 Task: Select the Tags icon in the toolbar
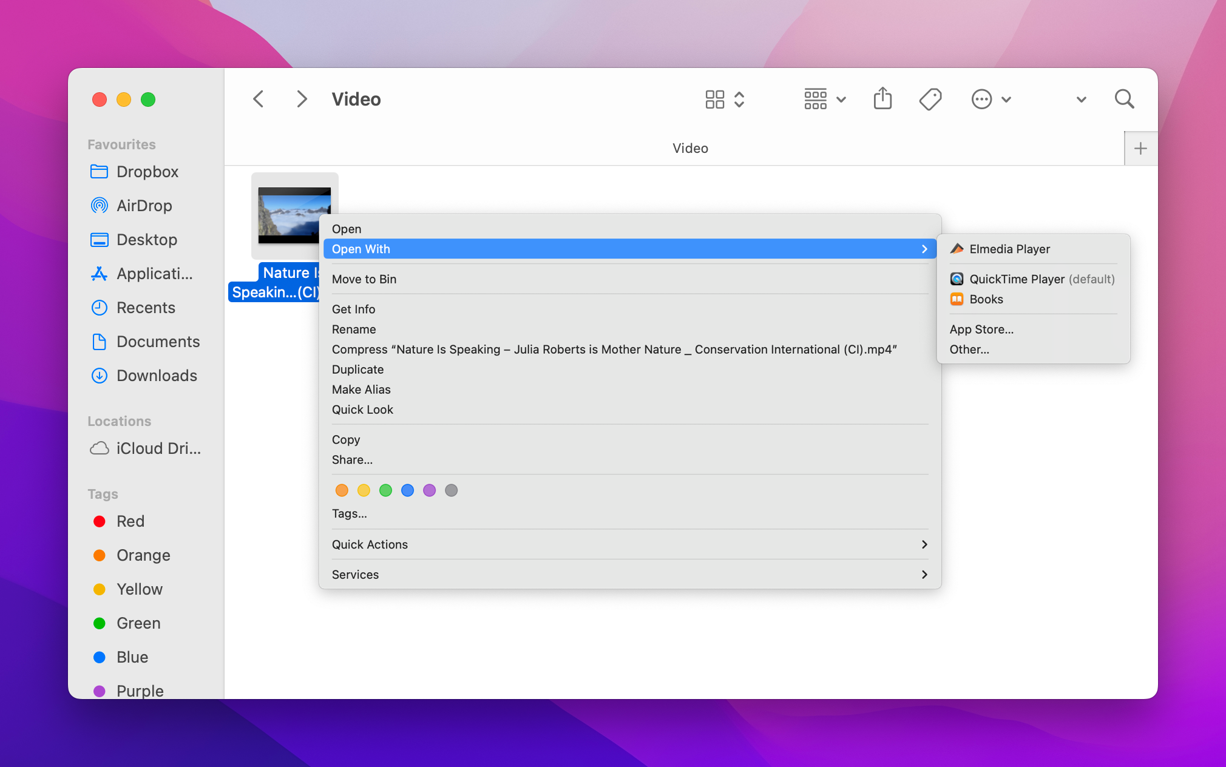coord(930,99)
